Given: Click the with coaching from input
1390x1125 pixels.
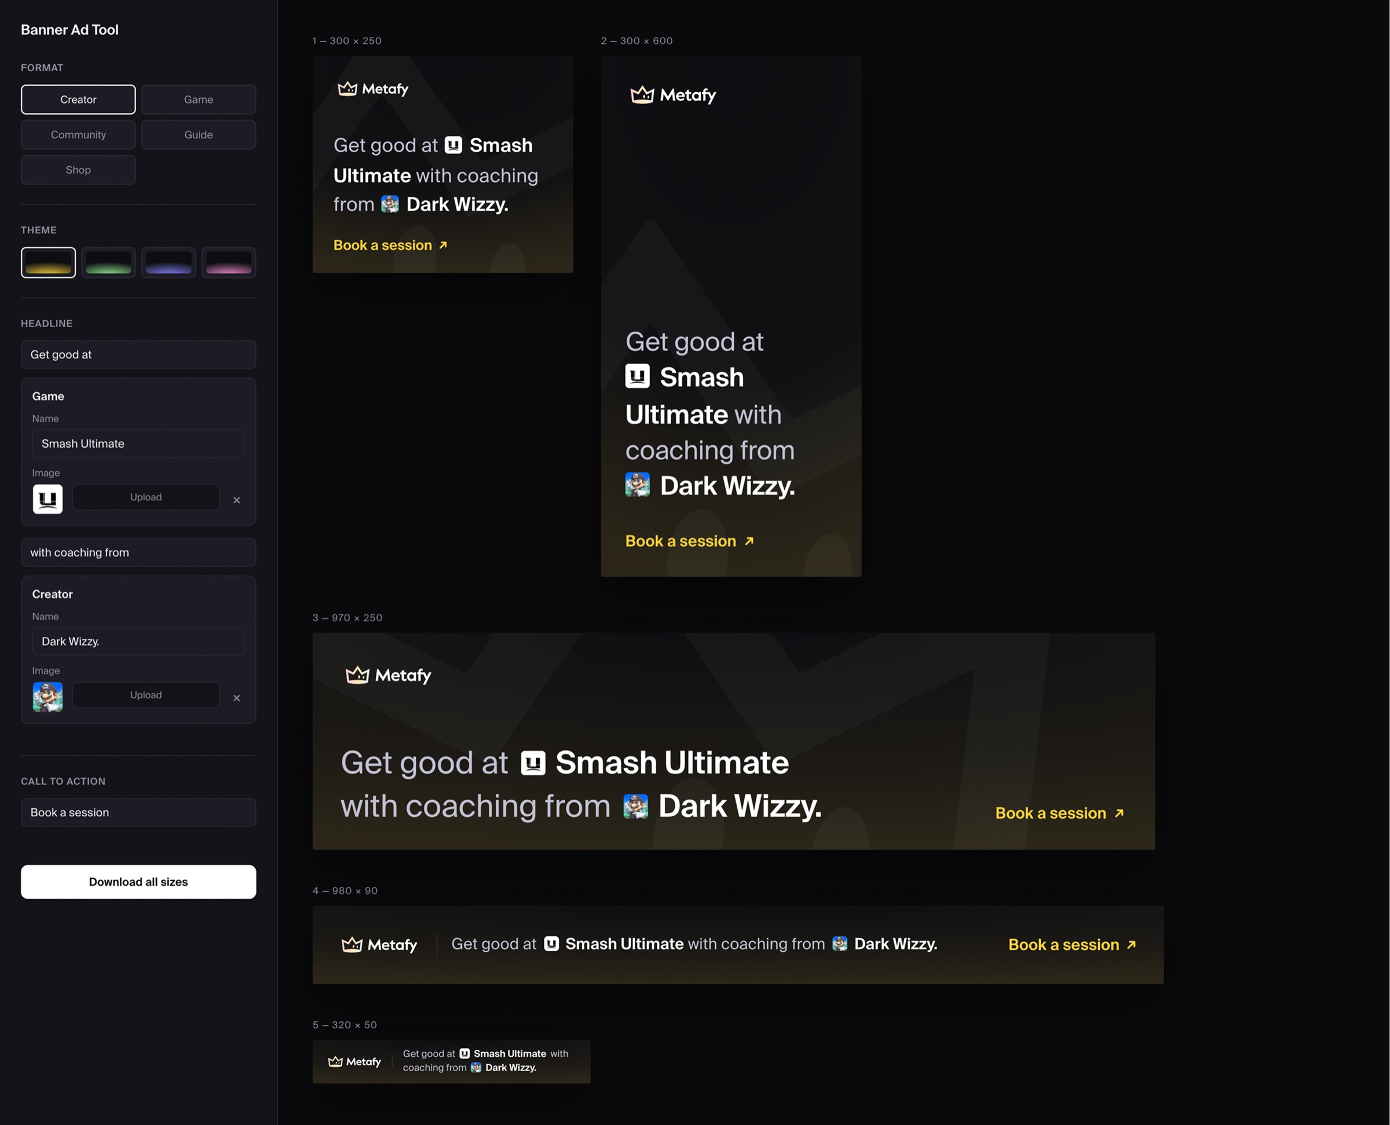Looking at the screenshot, I should 138,552.
